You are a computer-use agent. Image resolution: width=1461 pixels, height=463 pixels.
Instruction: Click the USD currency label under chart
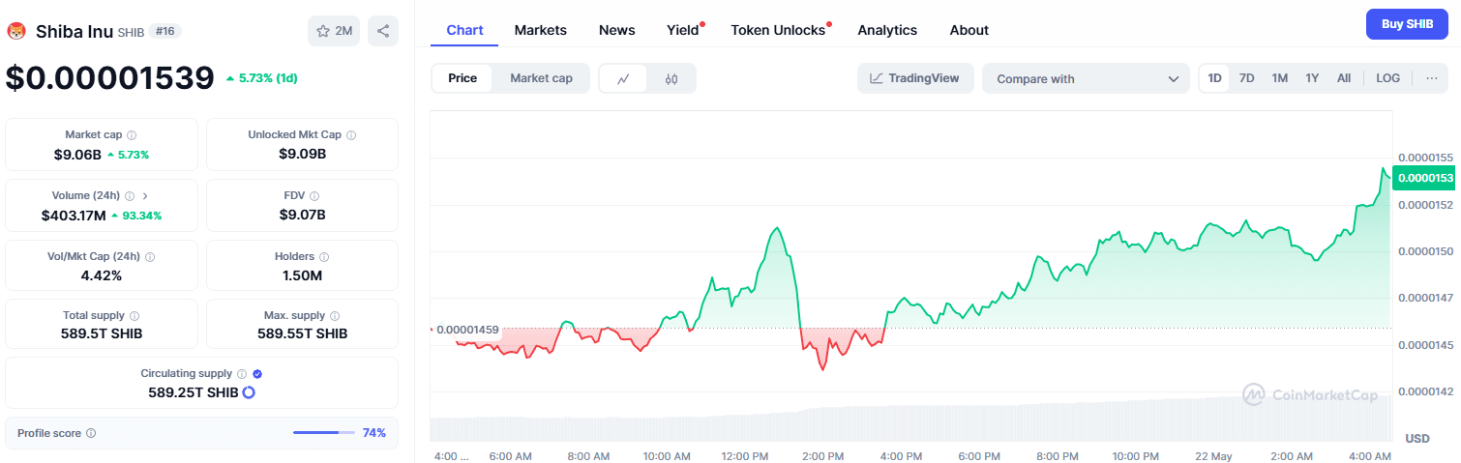coord(1417,439)
